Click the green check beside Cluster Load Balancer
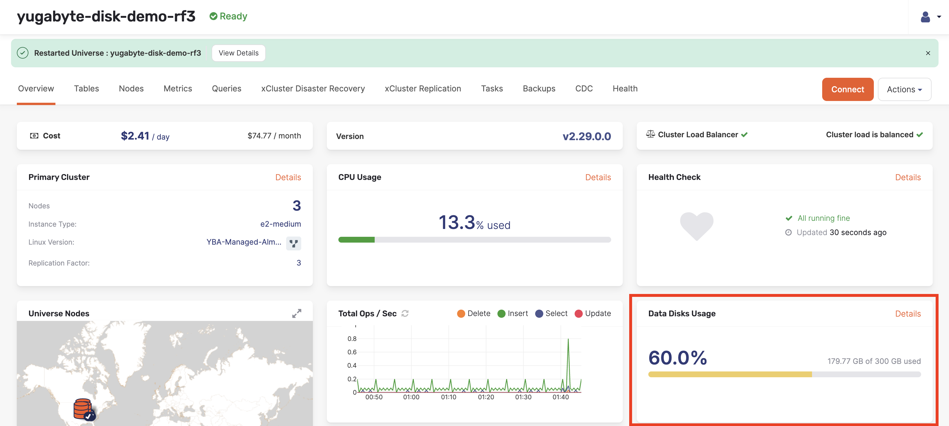 (x=744, y=135)
